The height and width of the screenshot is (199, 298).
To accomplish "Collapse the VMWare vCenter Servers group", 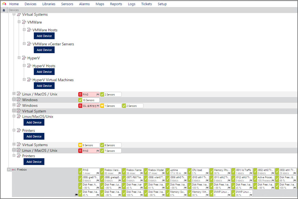I will [x=24, y=44].
